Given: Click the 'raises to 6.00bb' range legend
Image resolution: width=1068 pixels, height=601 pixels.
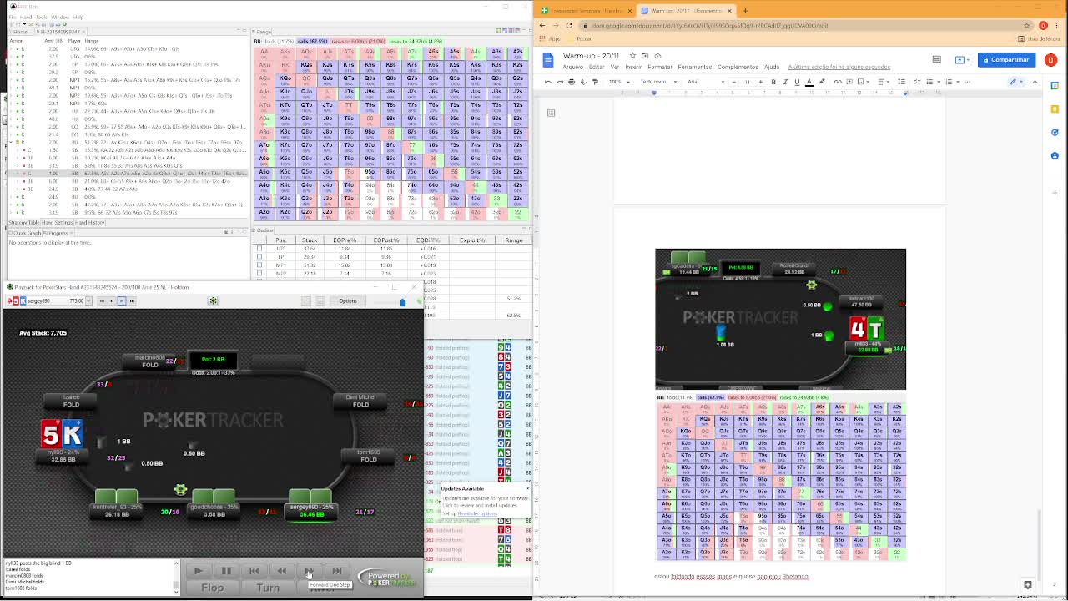Looking at the screenshot, I should click(358, 41).
